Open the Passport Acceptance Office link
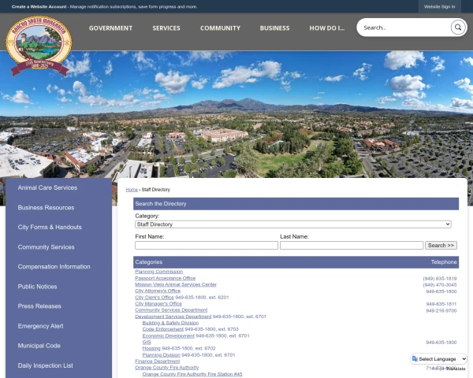The height and width of the screenshot is (378, 473). tap(165, 278)
